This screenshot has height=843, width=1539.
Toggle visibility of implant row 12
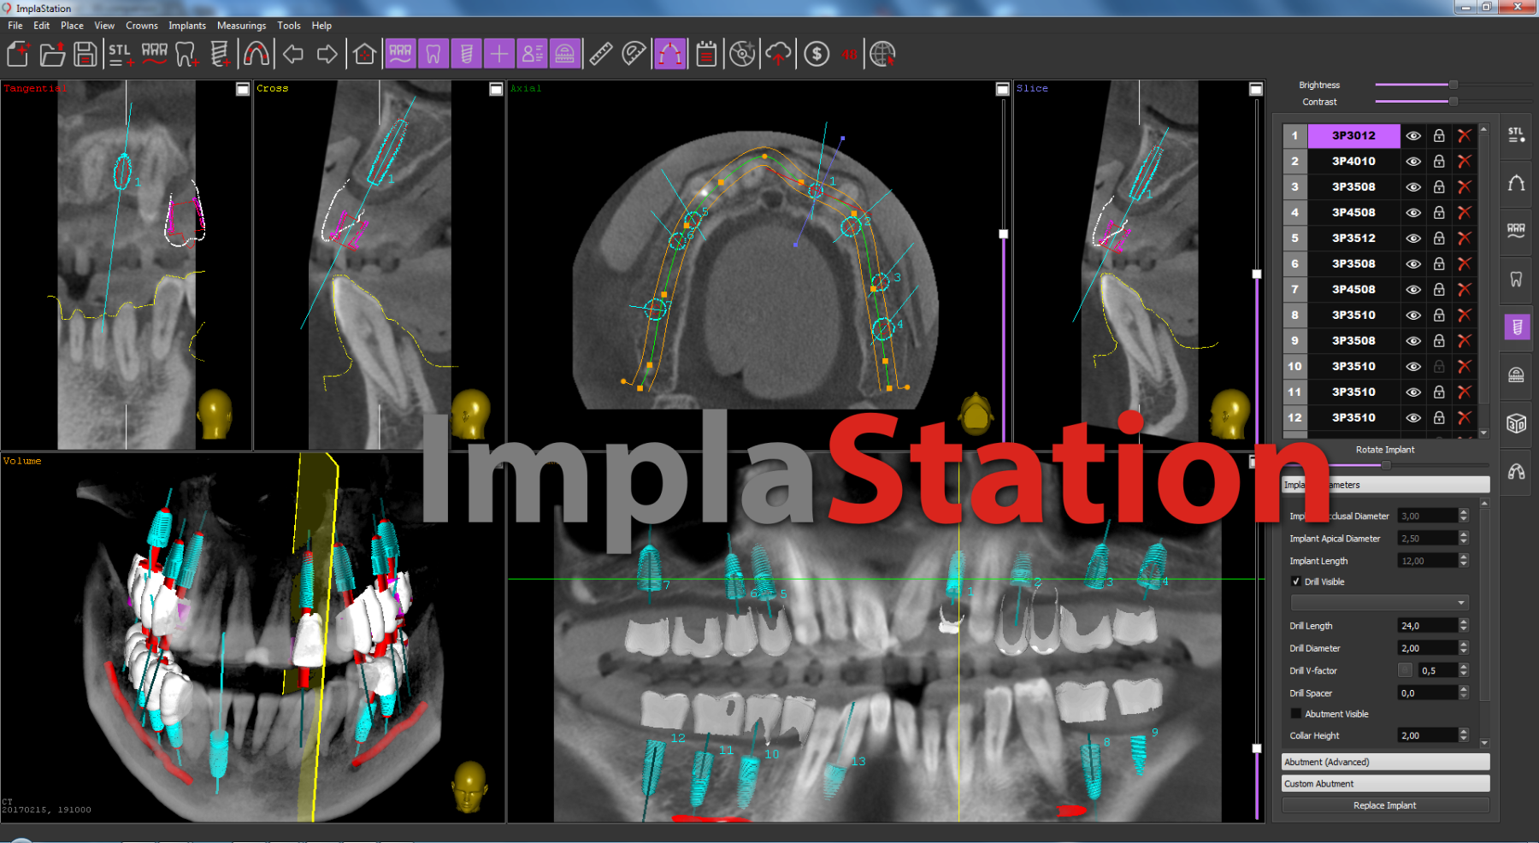tap(1413, 417)
